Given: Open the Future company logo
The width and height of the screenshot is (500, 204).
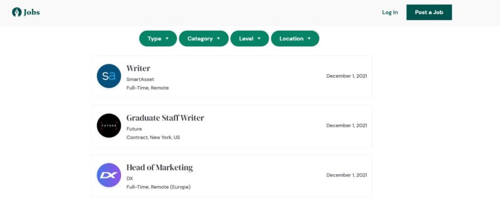Looking at the screenshot, I should 109,126.
